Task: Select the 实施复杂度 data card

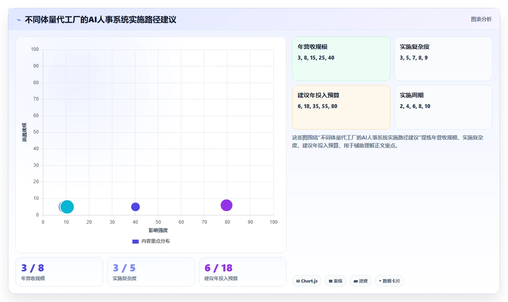Action: tap(443, 59)
